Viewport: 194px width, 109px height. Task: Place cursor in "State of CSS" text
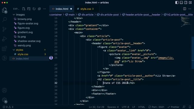tap(112, 83)
